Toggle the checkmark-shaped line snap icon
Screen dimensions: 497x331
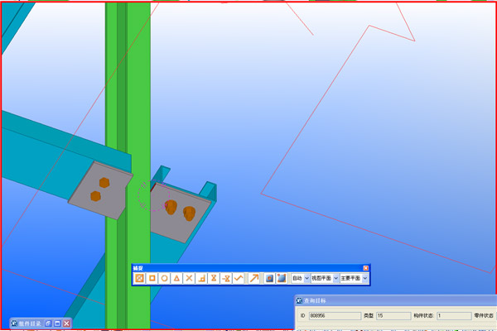(x=239, y=278)
